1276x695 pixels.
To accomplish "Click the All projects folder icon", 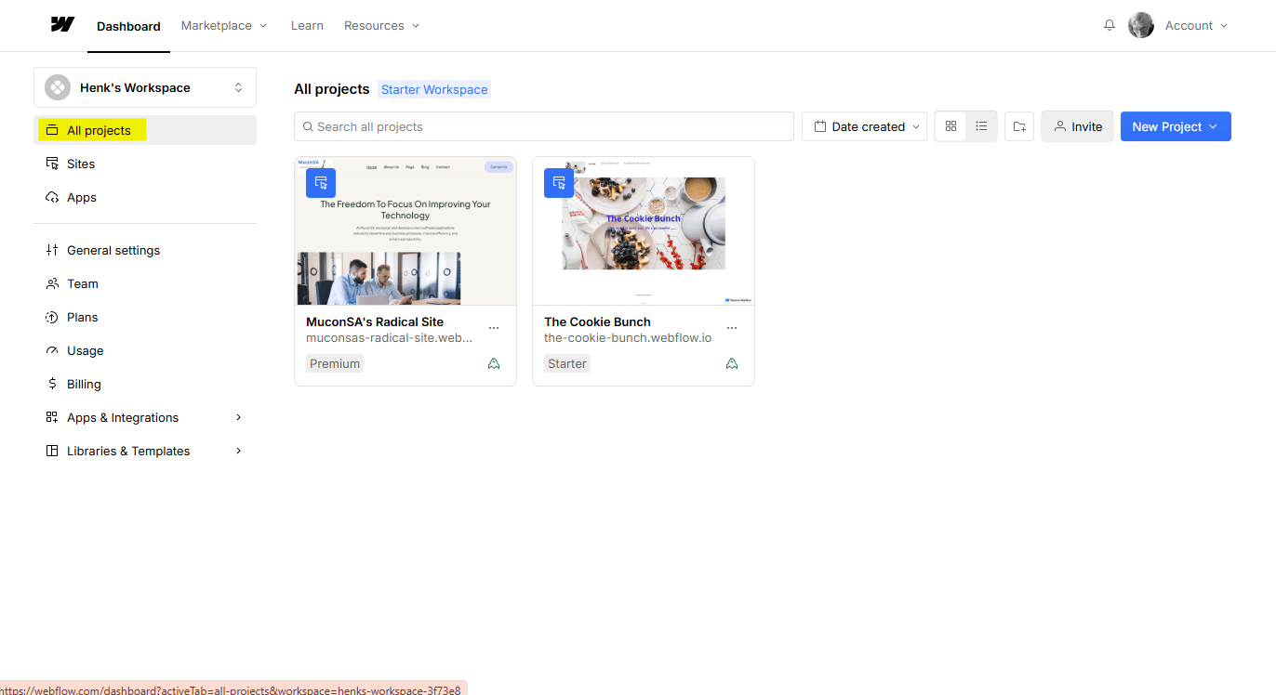I will pyautogui.click(x=52, y=130).
